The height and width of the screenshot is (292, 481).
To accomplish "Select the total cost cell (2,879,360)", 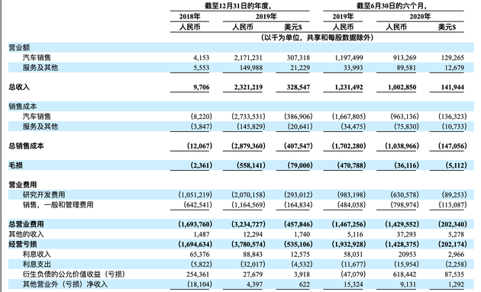I will pos(248,146).
